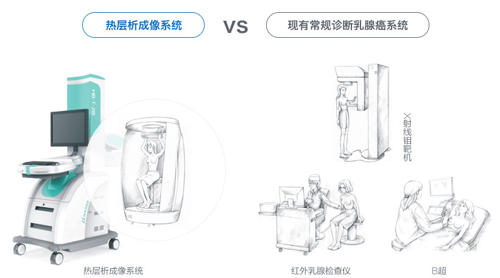Click the VS text between the buttons
Viewport: 500px width, 278px height.
(235, 26)
